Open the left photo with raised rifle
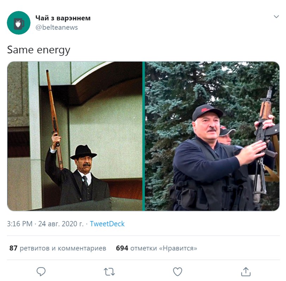The image size is (286, 281). point(75,136)
